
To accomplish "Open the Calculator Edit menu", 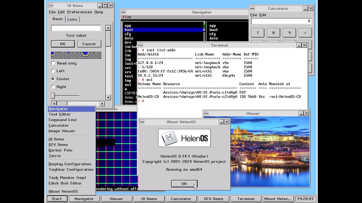I will pos(263,15).
